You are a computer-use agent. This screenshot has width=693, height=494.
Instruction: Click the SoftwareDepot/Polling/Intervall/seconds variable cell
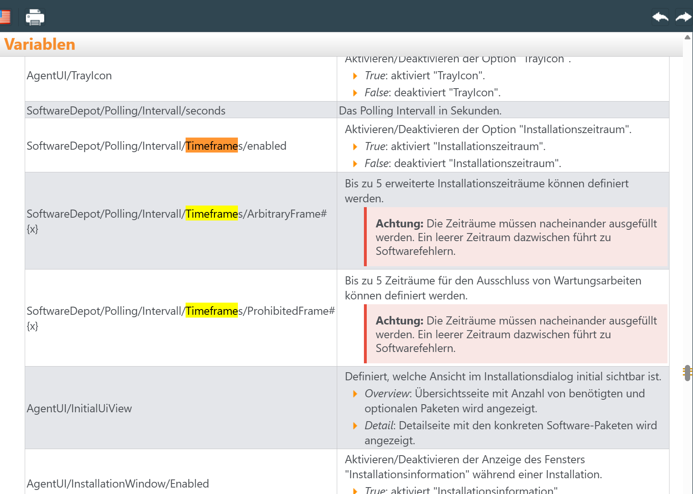(126, 110)
